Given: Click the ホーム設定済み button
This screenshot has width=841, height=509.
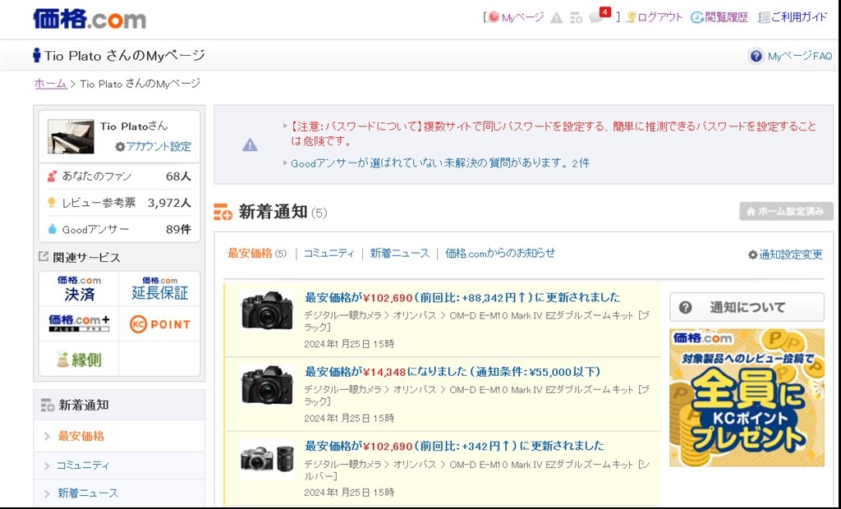Looking at the screenshot, I should [x=786, y=211].
